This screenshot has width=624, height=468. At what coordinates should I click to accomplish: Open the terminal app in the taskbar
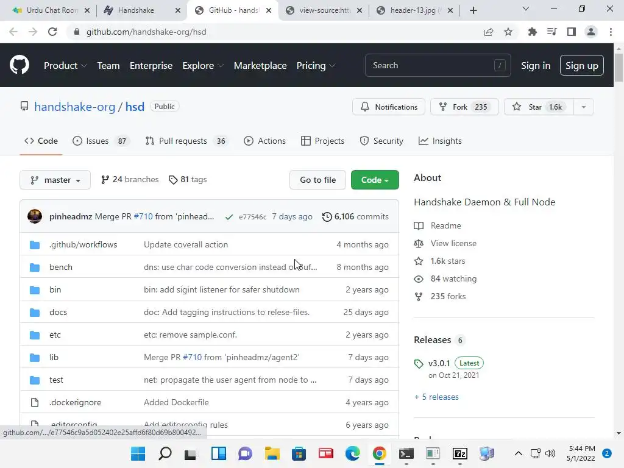click(x=406, y=453)
